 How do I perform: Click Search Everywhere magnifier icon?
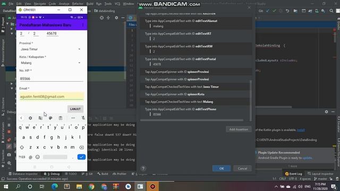click(x=331, y=11)
